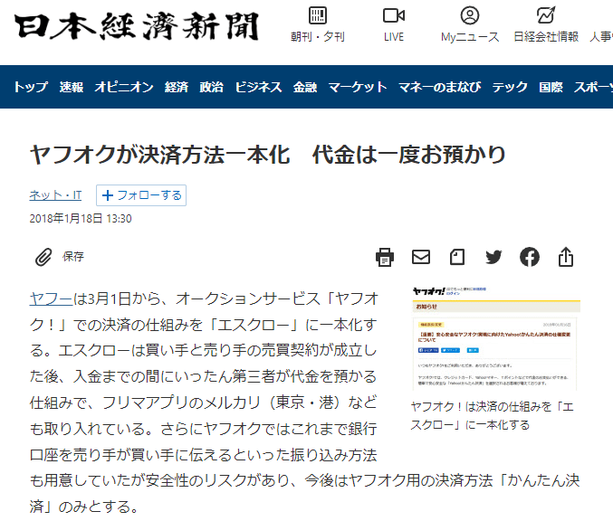Click the ネット・IT topic link
The height and width of the screenshot is (521, 613).
click(55, 194)
